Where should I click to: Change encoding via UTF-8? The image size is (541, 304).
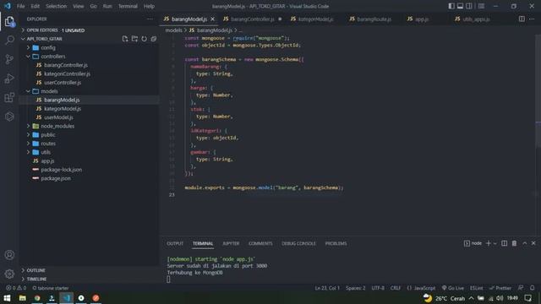click(378, 288)
